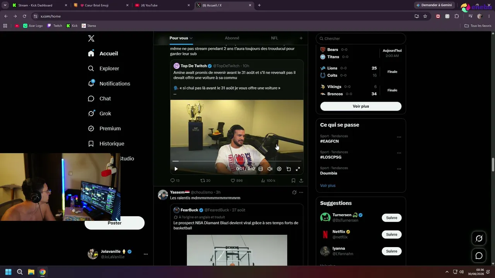The height and width of the screenshot is (278, 495).
Task: Open Windows Start menu
Action: tap(8, 272)
